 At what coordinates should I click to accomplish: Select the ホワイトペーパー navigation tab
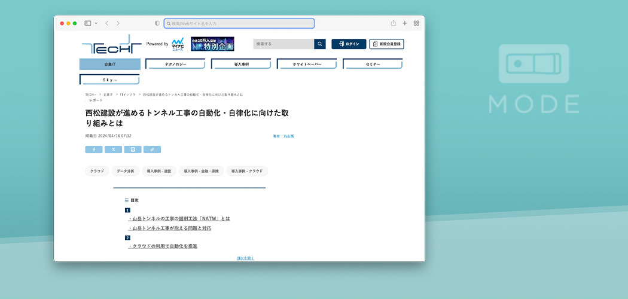(x=307, y=64)
